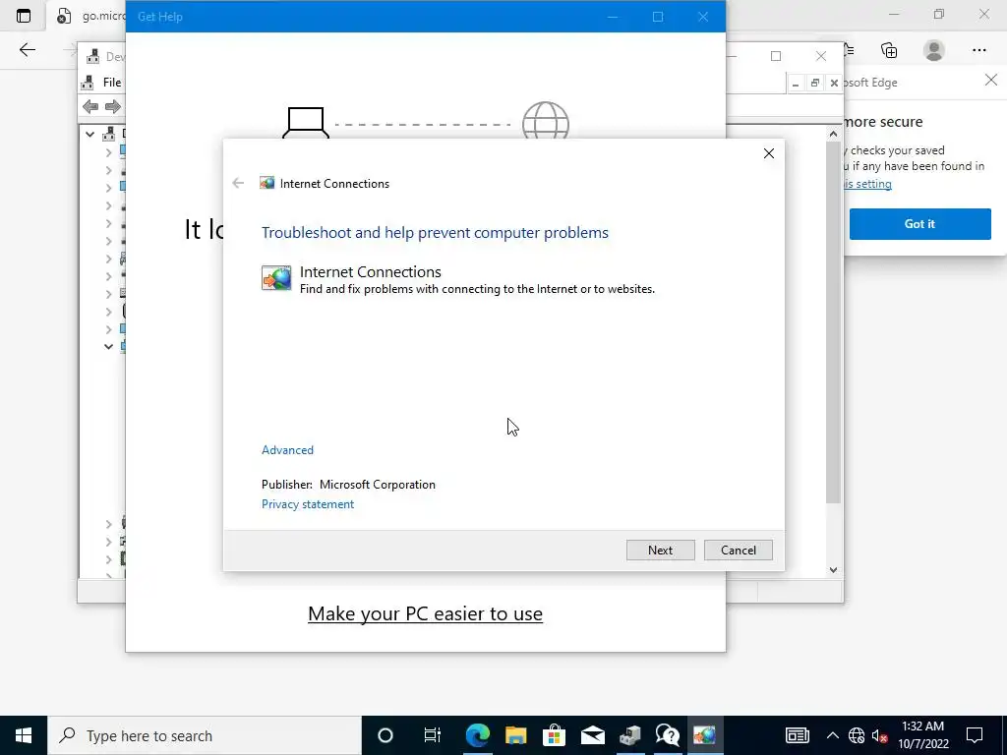This screenshot has height=755, width=1007.
Task: Close the Internet Connections troubleshooter dialog
Action: point(769,153)
